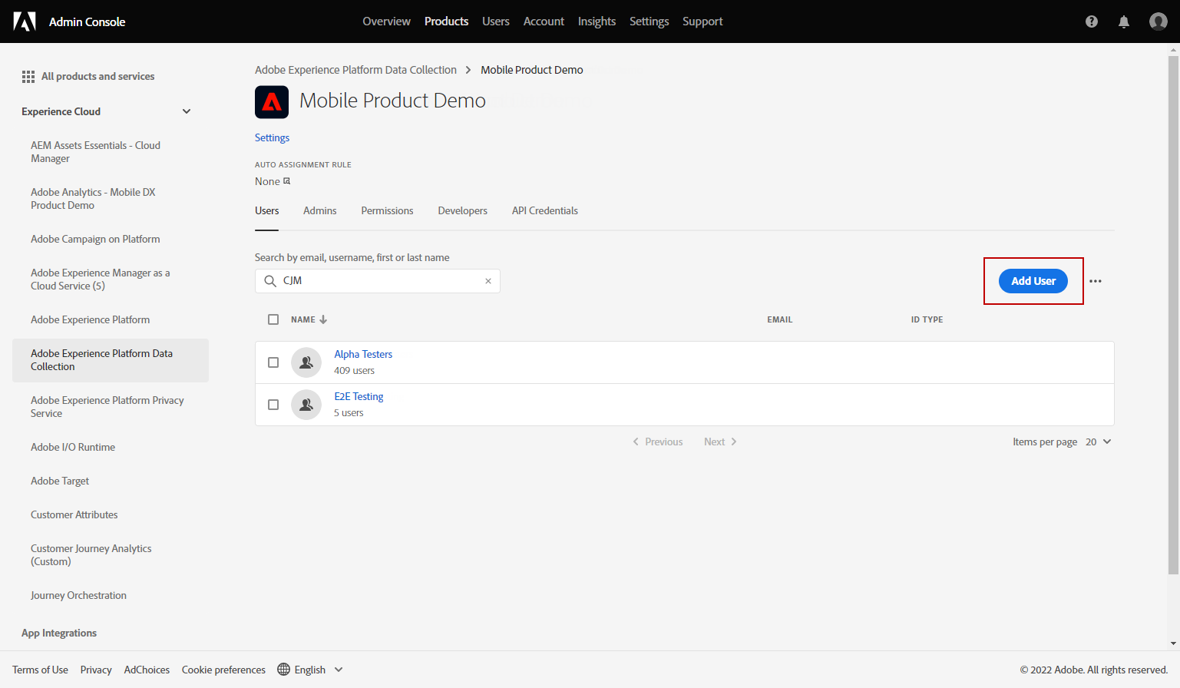Click the Mobile Product Demo Adobe icon
Image resolution: width=1180 pixels, height=688 pixels.
pos(272,102)
